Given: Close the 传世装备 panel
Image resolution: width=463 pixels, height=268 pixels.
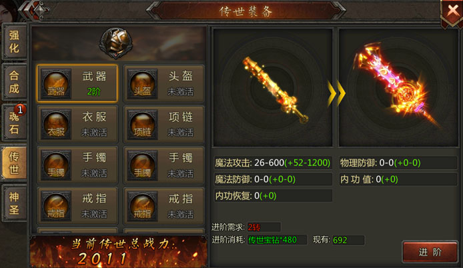Looking at the screenshot, I should click(x=452, y=12).
